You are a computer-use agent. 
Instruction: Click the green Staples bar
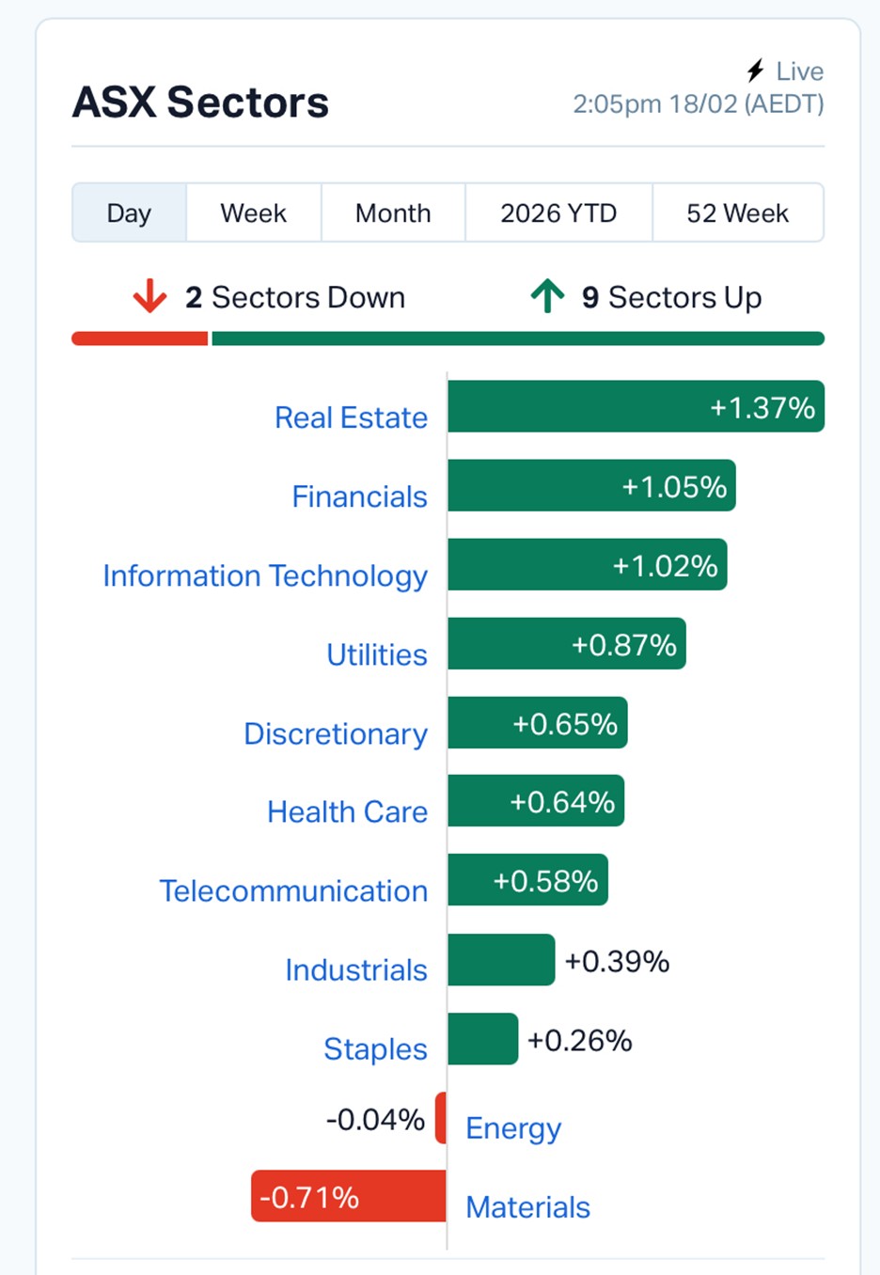482,1039
